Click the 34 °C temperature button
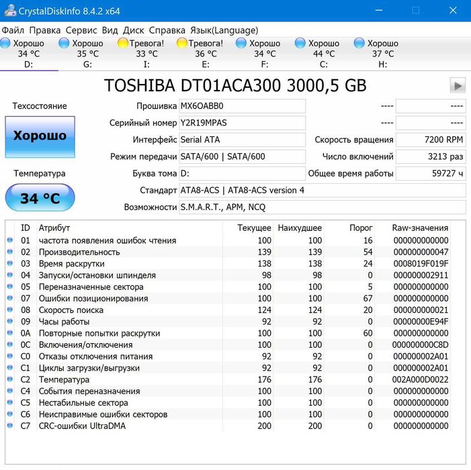The height and width of the screenshot is (470, 471). click(x=40, y=198)
